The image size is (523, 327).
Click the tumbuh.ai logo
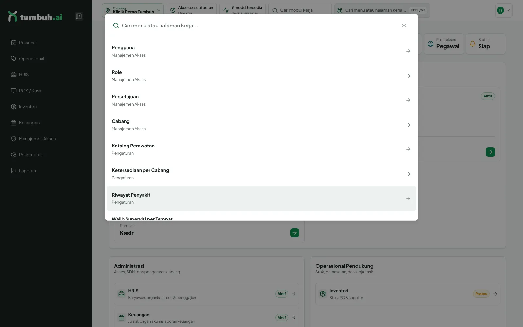[x=35, y=17]
